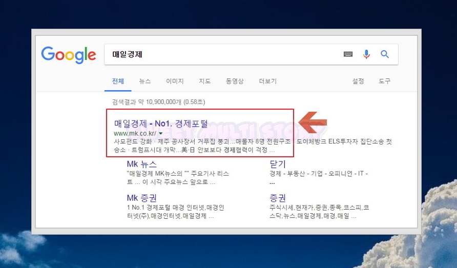Click the blue magnifier search button
This screenshot has height=268, width=457.
click(385, 54)
